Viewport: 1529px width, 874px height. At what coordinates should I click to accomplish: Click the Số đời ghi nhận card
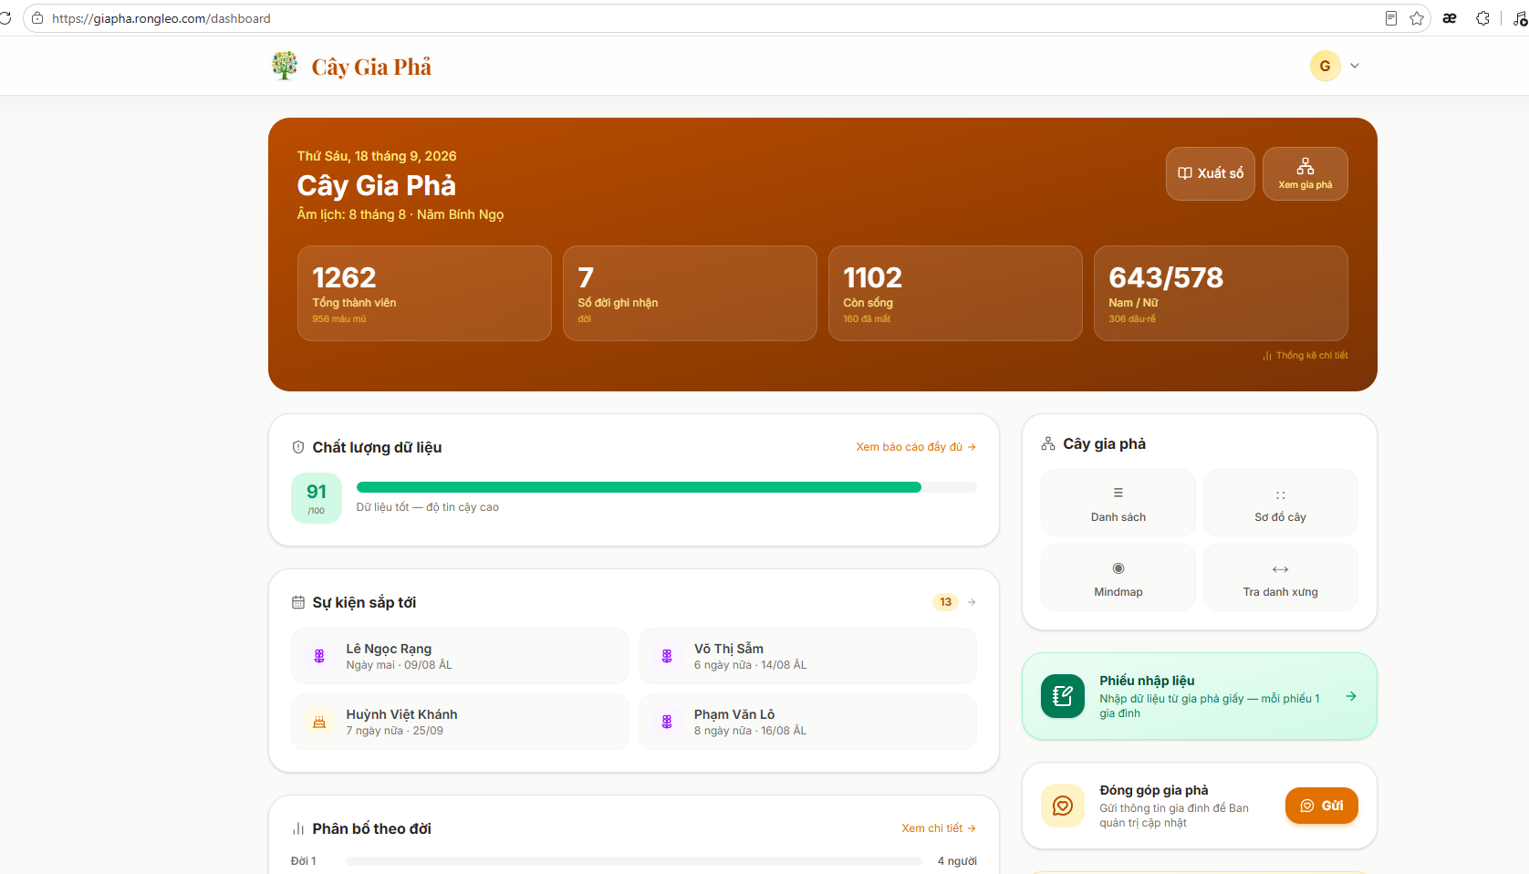[x=690, y=293]
